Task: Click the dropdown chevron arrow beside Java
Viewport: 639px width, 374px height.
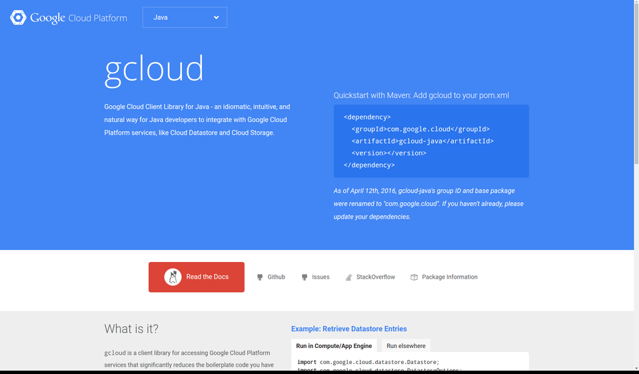Action: click(x=217, y=17)
